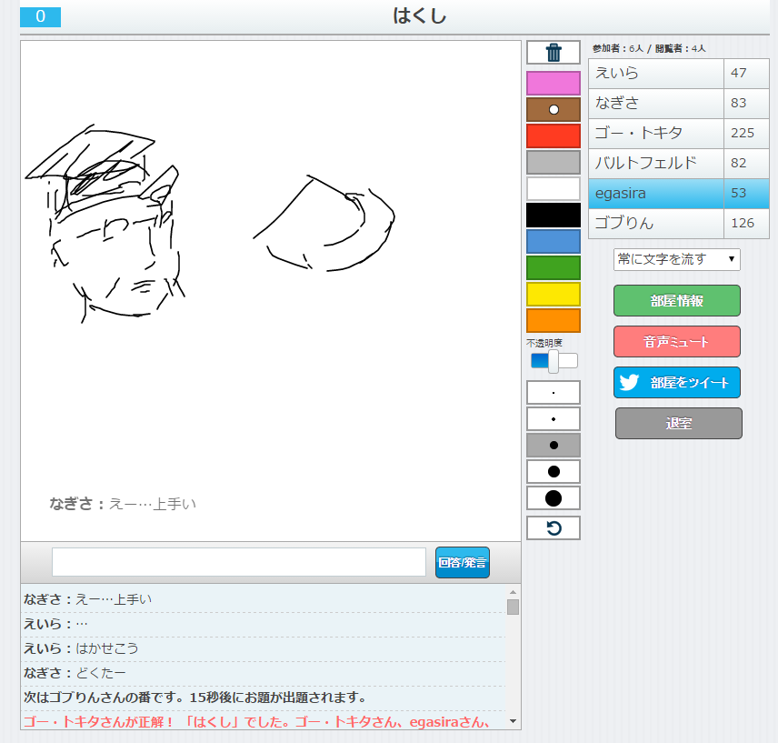The width and height of the screenshot is (778, 743).
Task: Pick the gray color swatch
Action: 554,162
